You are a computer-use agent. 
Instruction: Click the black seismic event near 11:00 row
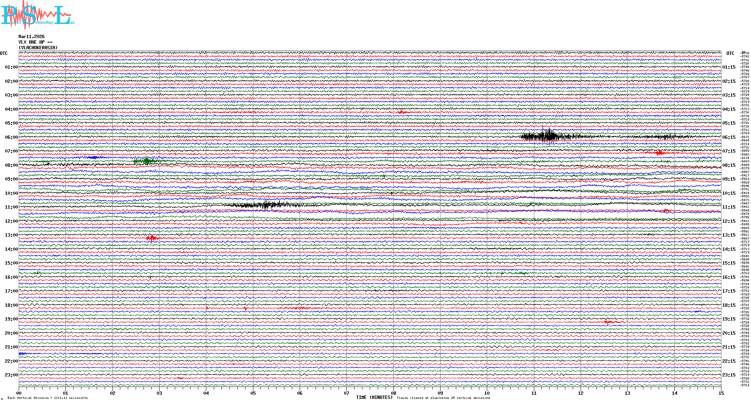click(x=266, y=204)
